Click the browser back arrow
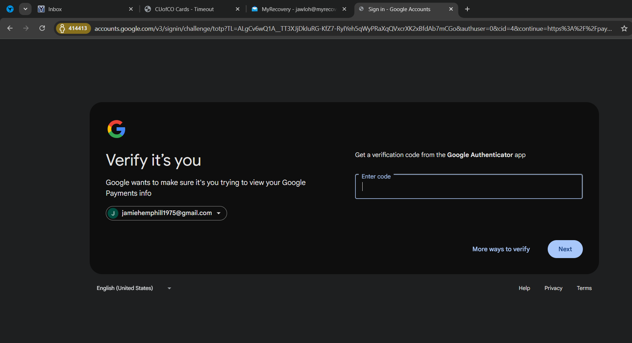Screen dimensions: 632x343 [10, 28]
